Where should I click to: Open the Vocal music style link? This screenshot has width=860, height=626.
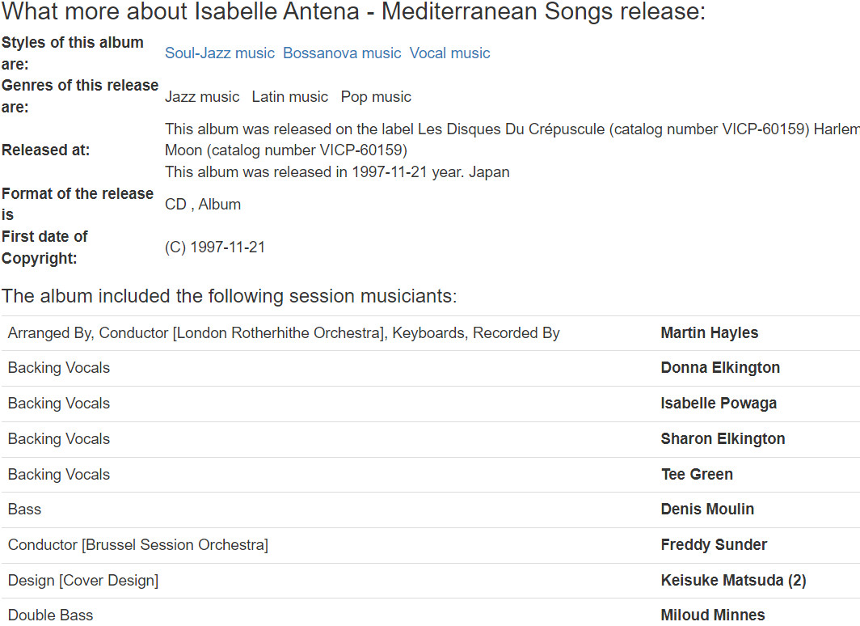449,53
